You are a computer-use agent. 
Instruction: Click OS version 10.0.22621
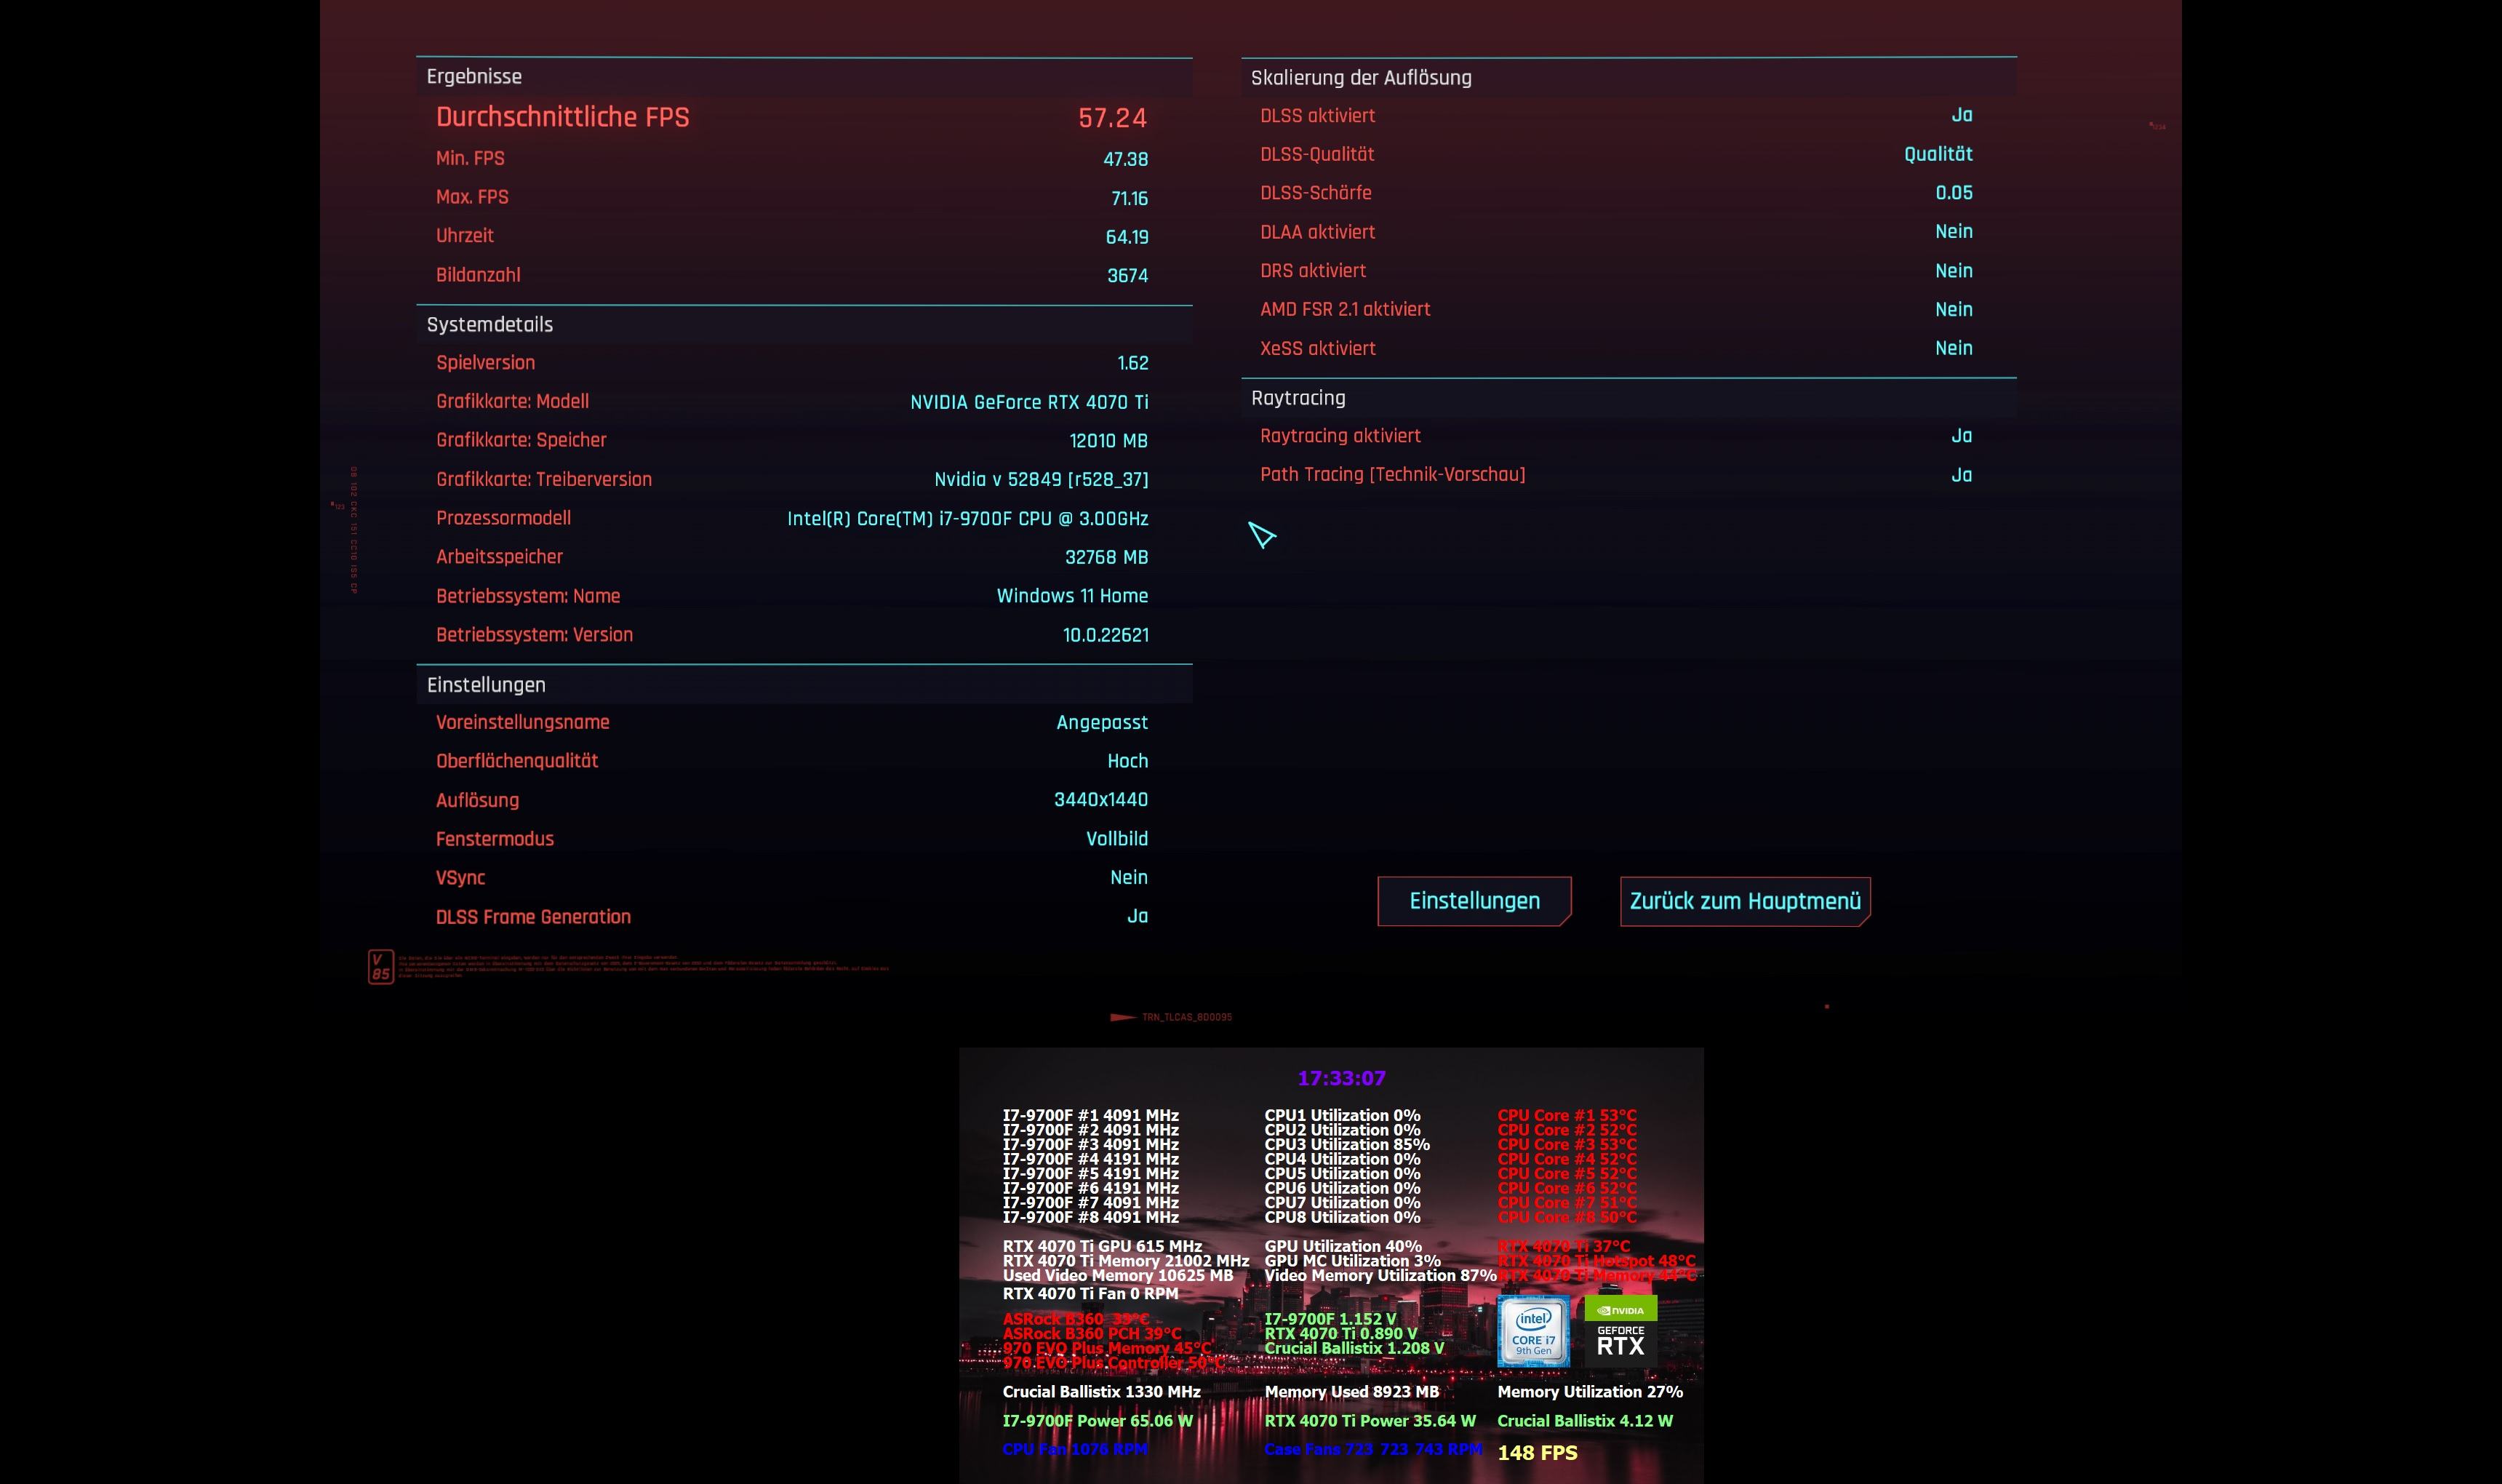1106,635
